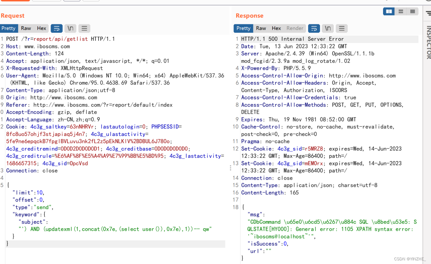Click the "isSuccess":0 response line

click(x=268, y=244)
